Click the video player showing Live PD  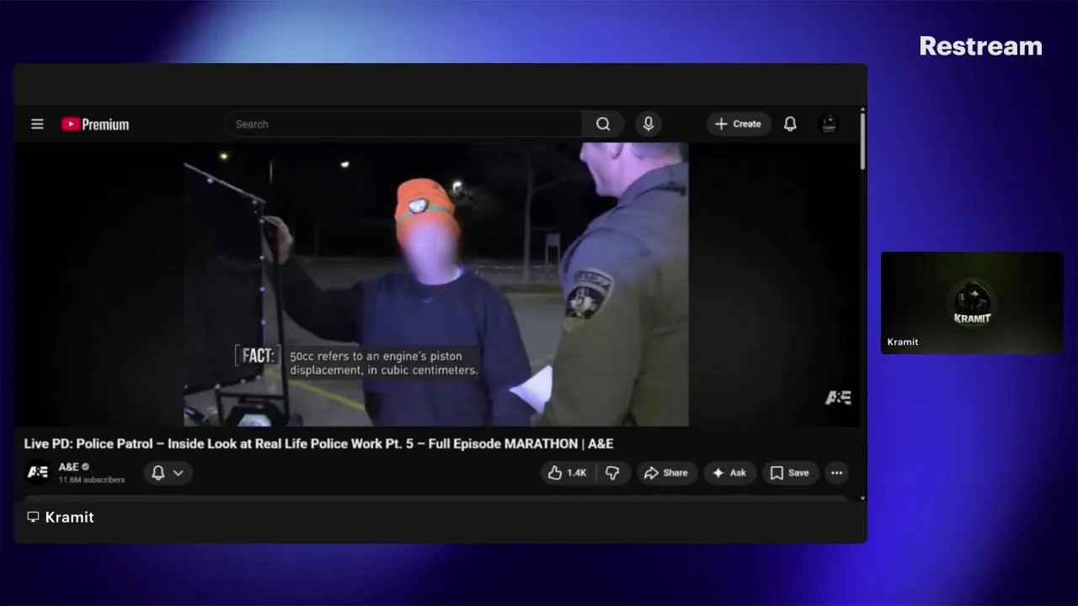pos(436,284)
